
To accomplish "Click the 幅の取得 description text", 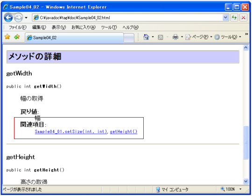I will pos(32,98).
